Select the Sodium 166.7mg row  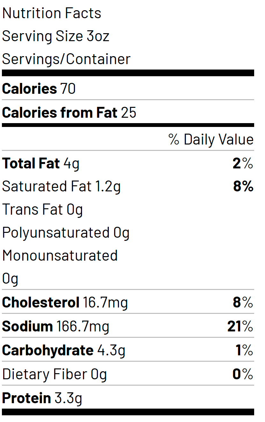[x=128, y=326]
